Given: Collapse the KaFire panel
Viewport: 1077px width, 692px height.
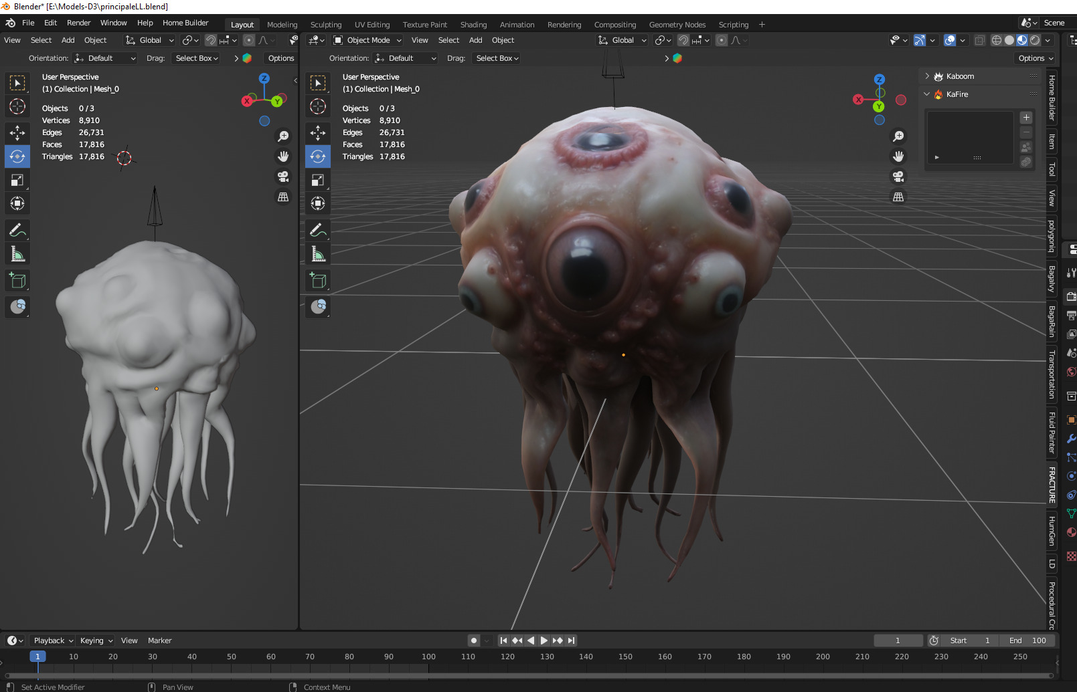Looking at the screenshot, I should [x=927, y=94].
